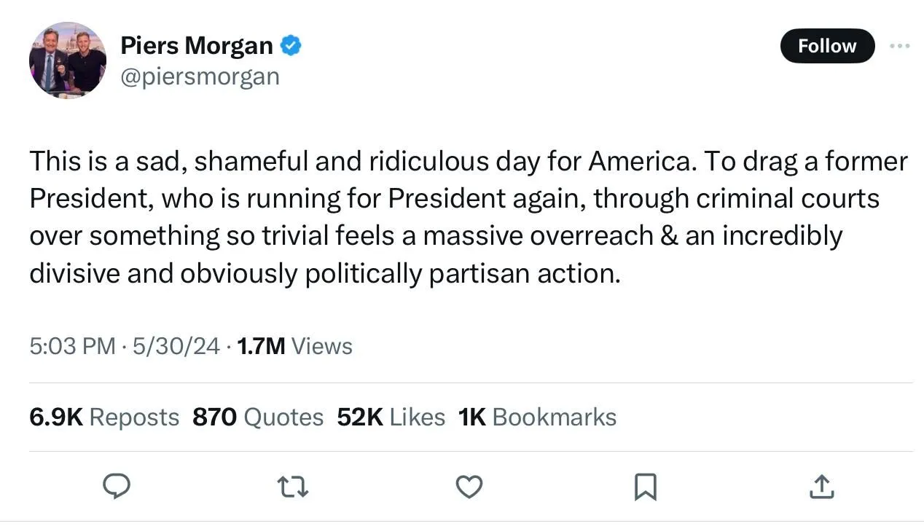
Task: Click the reply speech bubble icon
Action: click(x=117, y=486)
